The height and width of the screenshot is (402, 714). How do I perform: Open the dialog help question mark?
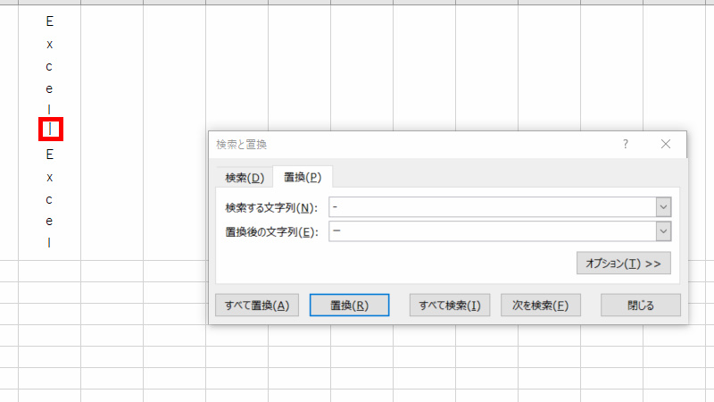[x=626, y=144]
